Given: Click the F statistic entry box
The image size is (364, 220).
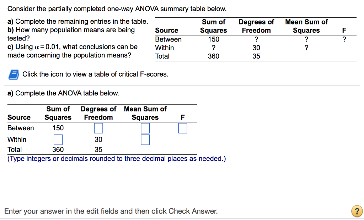Looking at the screenshot, I should click(182, 128).
